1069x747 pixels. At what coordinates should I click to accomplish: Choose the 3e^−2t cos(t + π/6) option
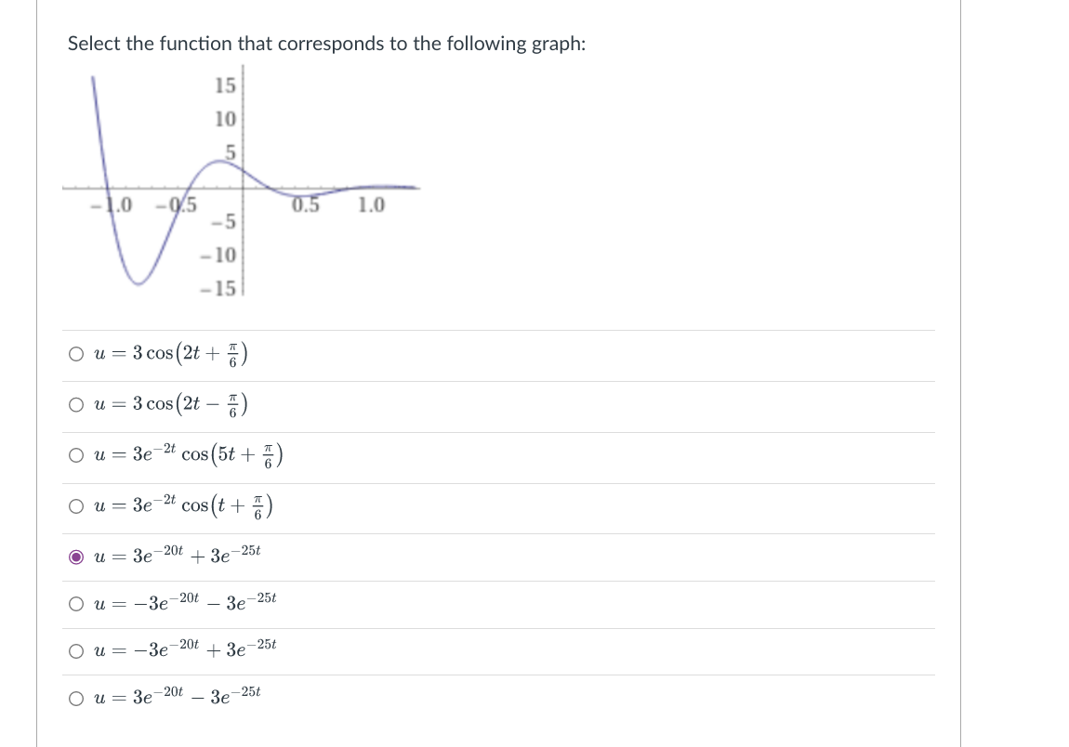(77, 505)
